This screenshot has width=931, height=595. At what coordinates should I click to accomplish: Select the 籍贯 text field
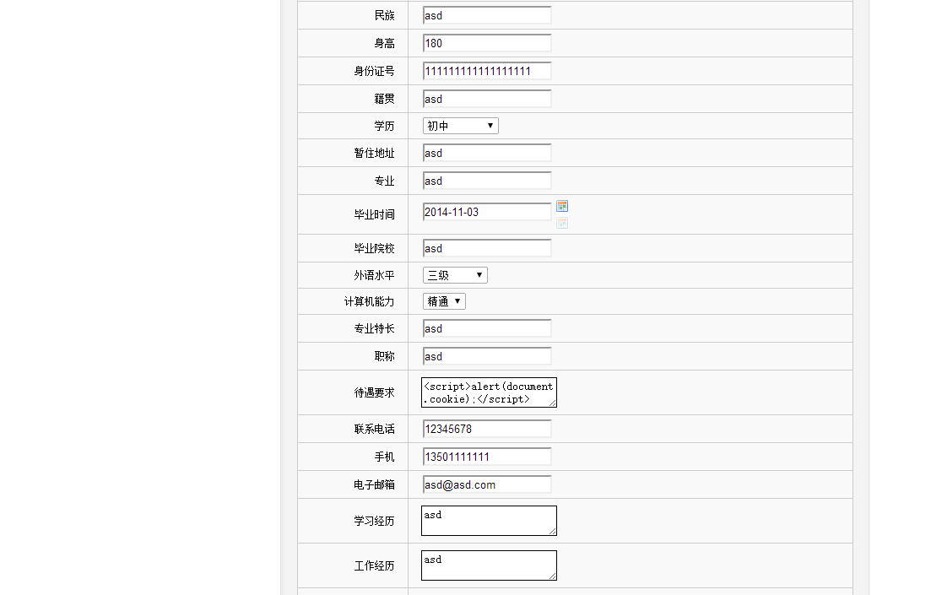click(487, 100)
